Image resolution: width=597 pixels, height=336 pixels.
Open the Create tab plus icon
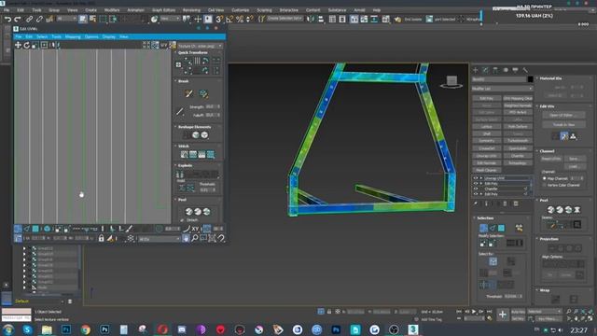pos(475,70)
